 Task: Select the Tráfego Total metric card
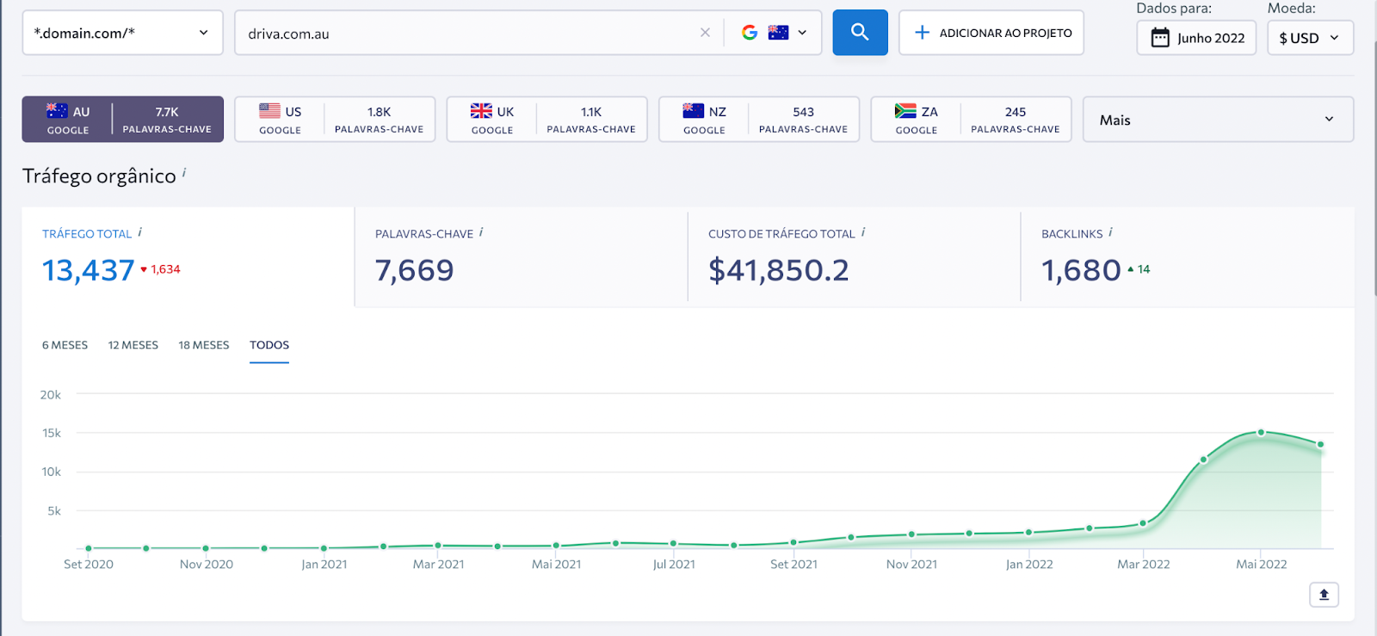188,256
